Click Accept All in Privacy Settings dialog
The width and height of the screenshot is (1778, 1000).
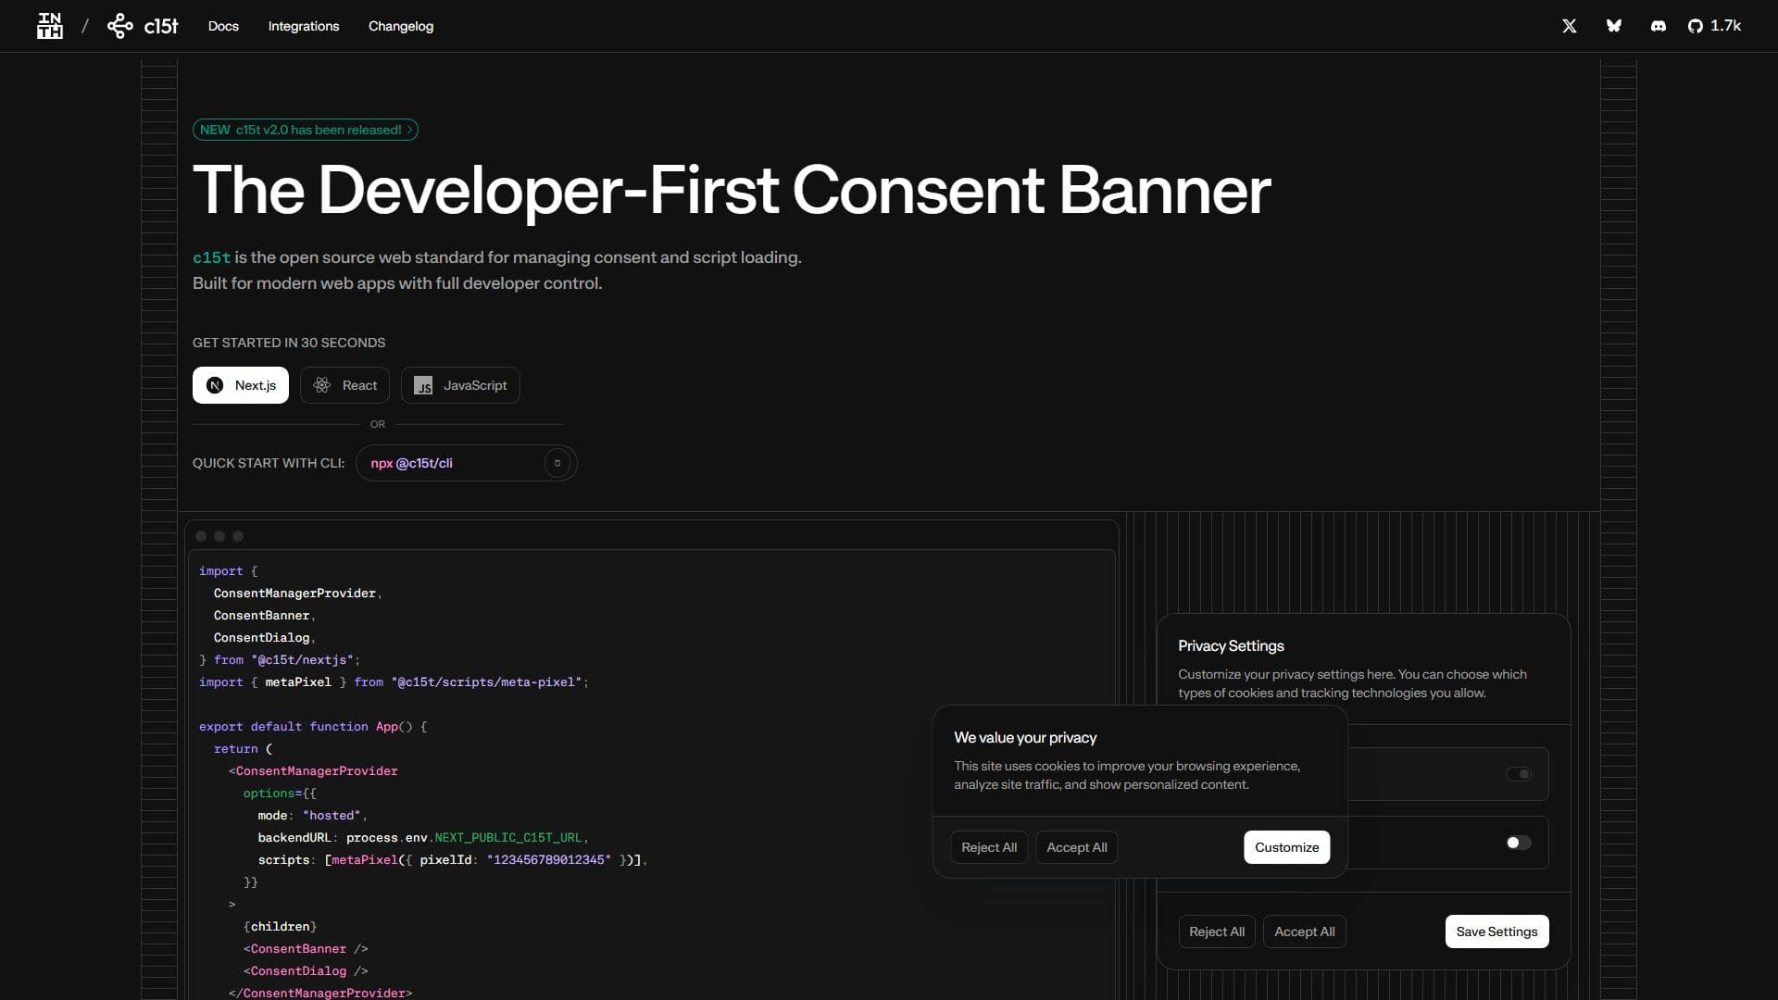1304,931
